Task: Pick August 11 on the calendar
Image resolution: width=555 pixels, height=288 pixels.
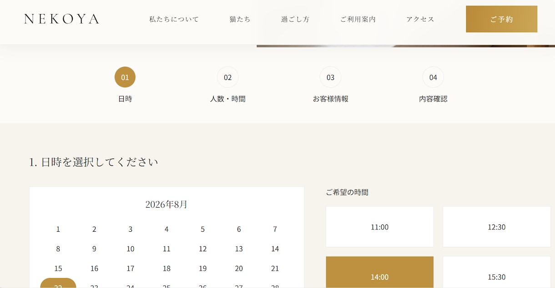Action: pos(166,249)
